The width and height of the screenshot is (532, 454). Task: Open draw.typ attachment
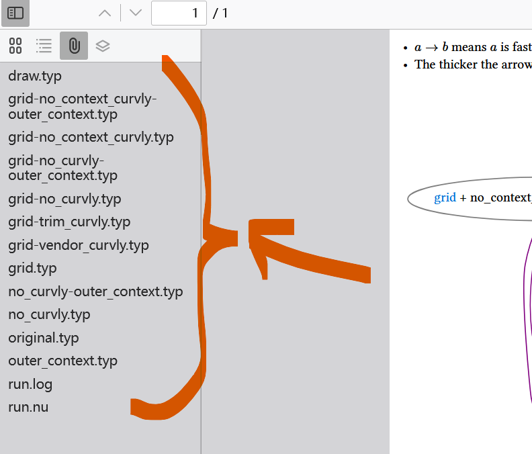35,76
